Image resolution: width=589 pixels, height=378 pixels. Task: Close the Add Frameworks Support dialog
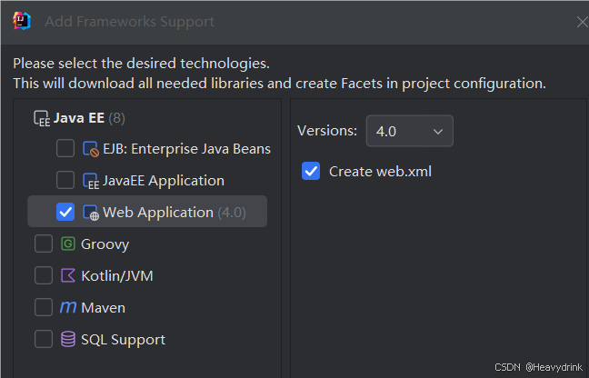pyautogui.click(x=583, y=22)
